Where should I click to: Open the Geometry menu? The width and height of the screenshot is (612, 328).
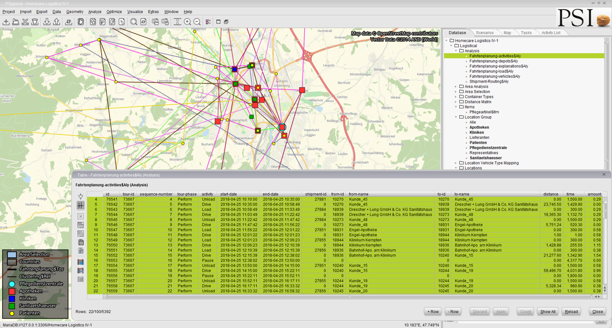click(75, 12)
